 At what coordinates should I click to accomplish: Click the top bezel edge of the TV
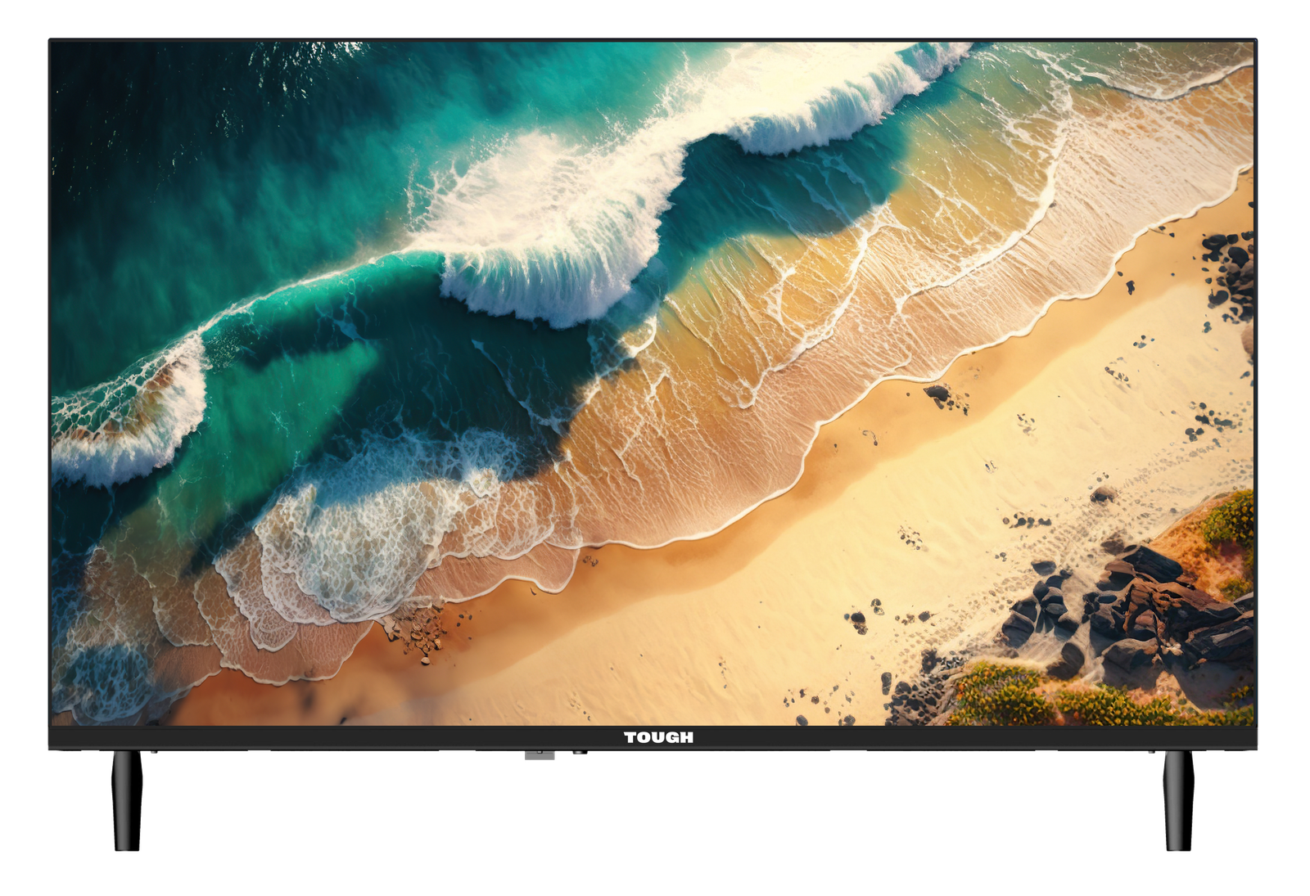[655, 40]
